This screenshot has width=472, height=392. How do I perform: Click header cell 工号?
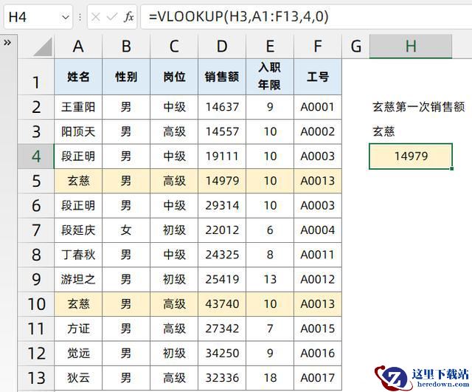point(318,77)
